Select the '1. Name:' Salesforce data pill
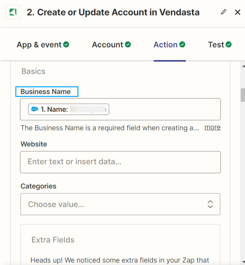 69,109
